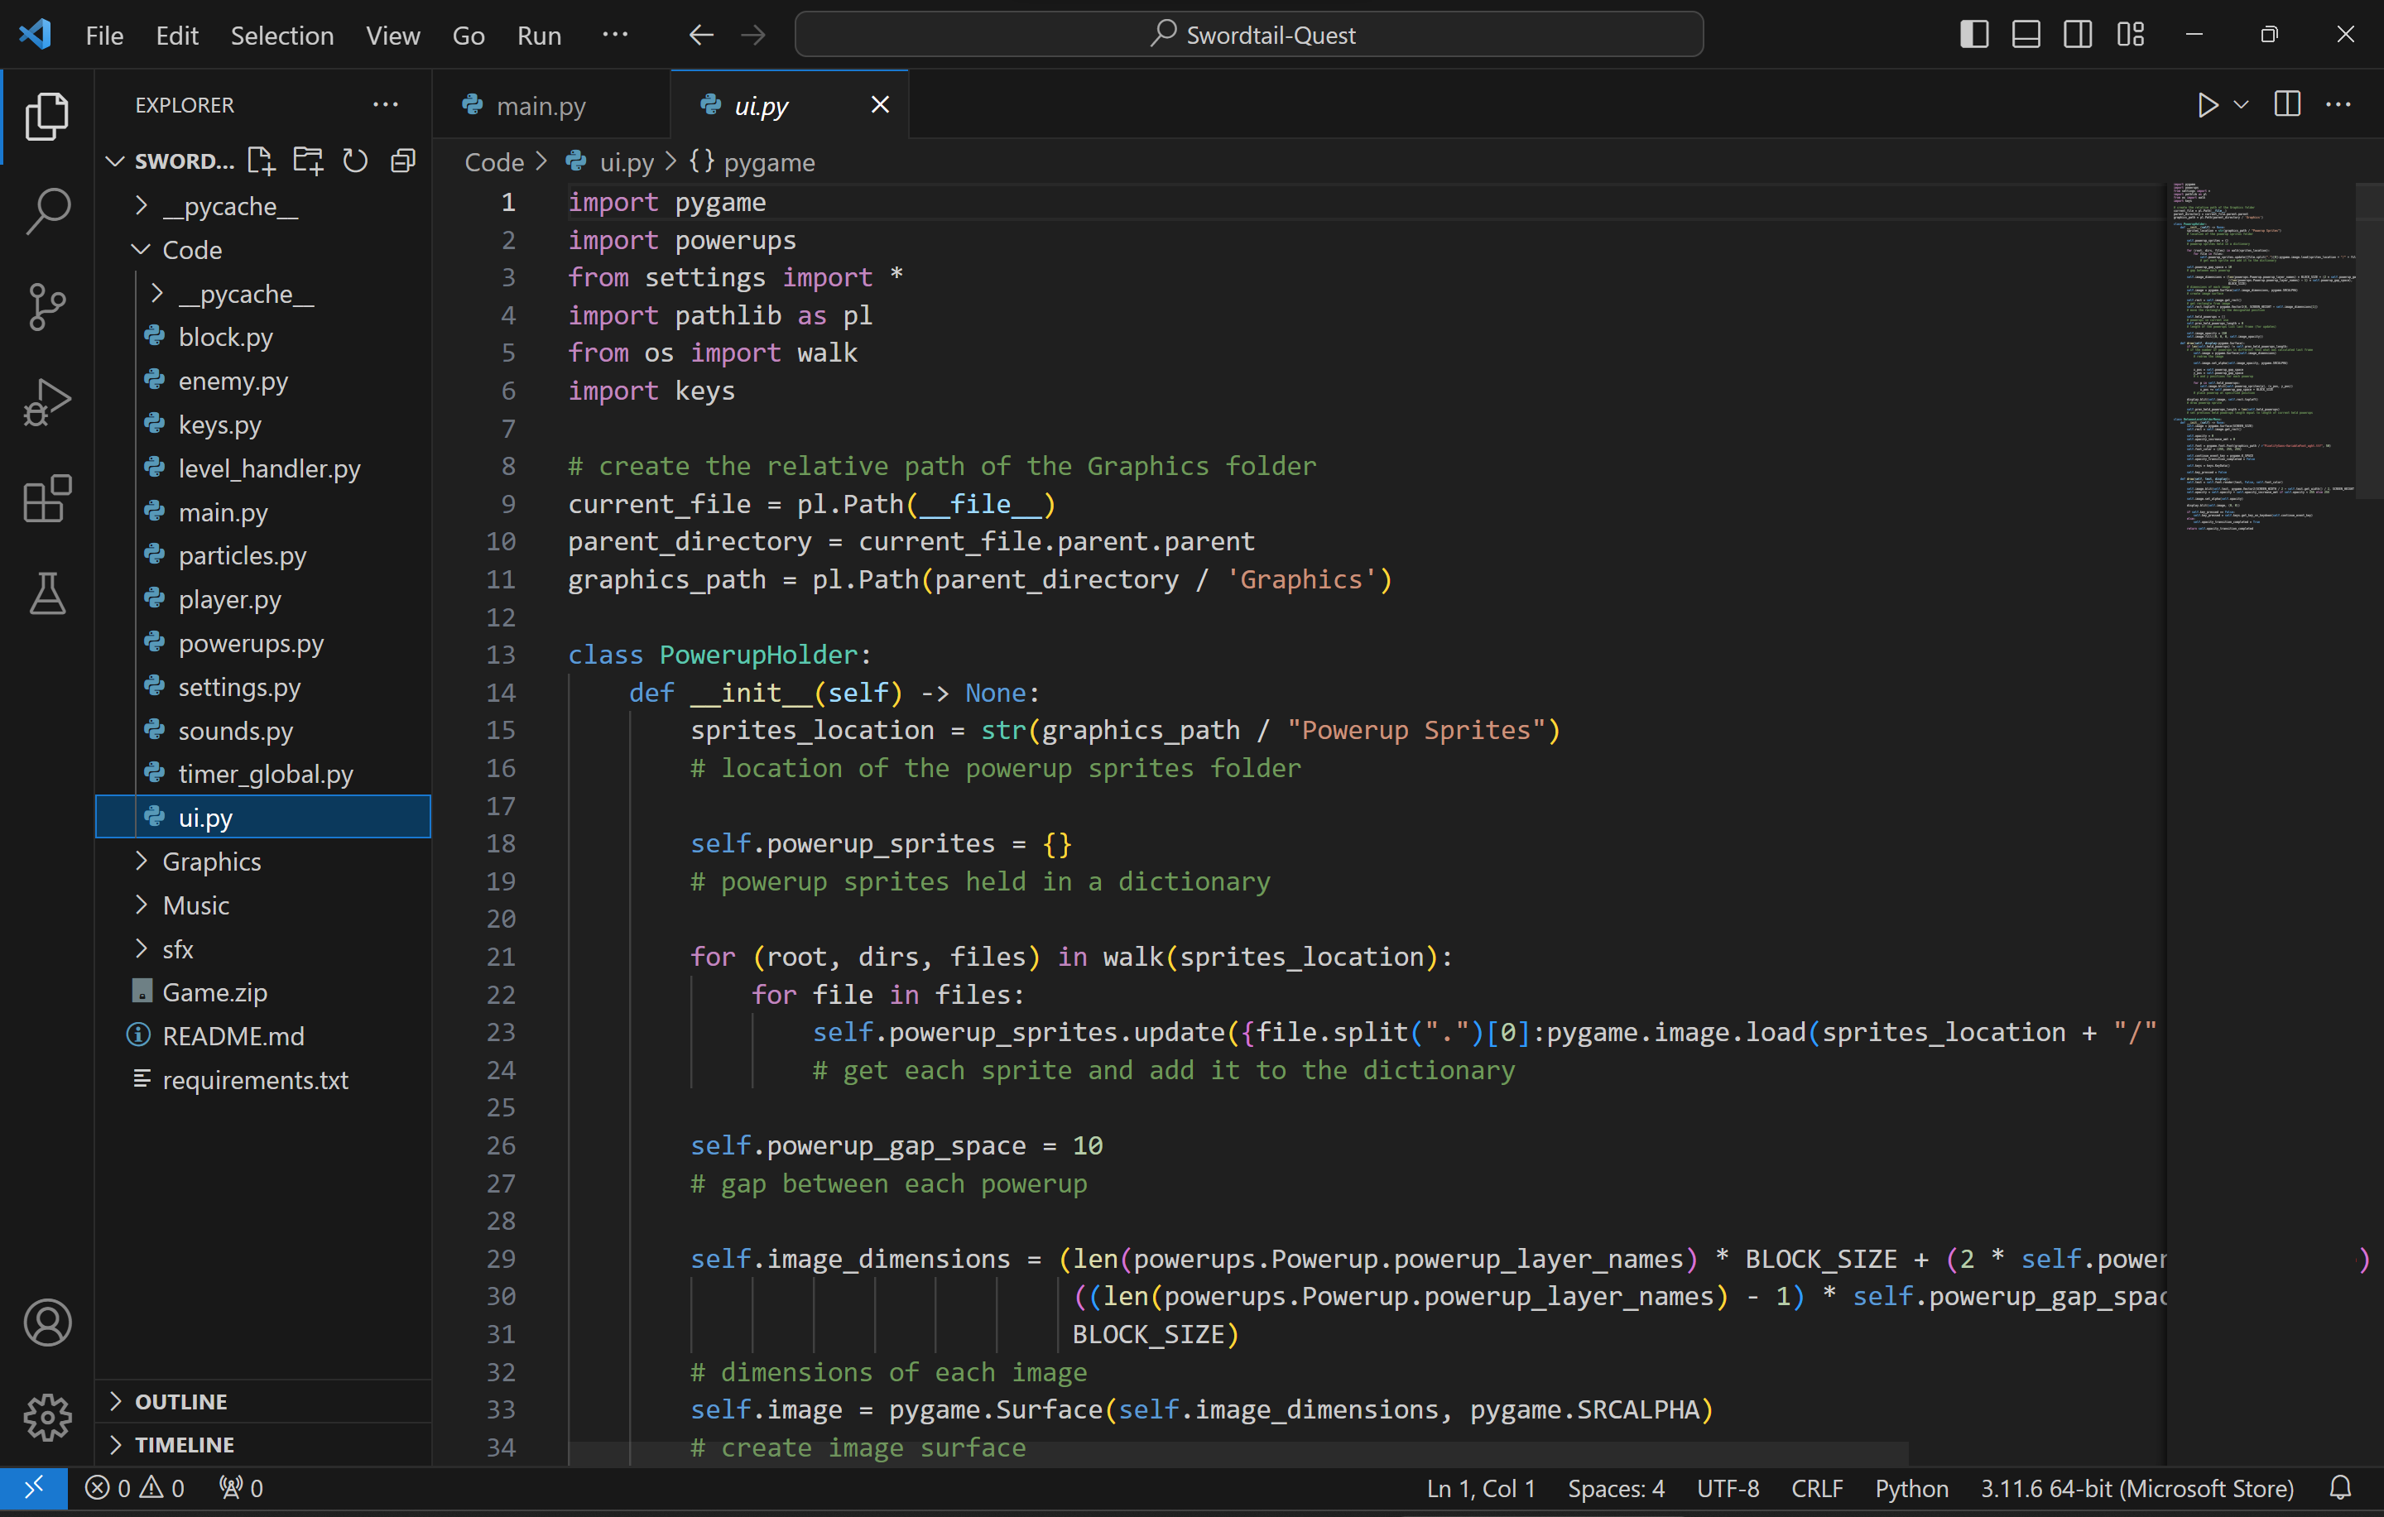
Task: Click the New File icon in explorer
Action: [261, 161]
